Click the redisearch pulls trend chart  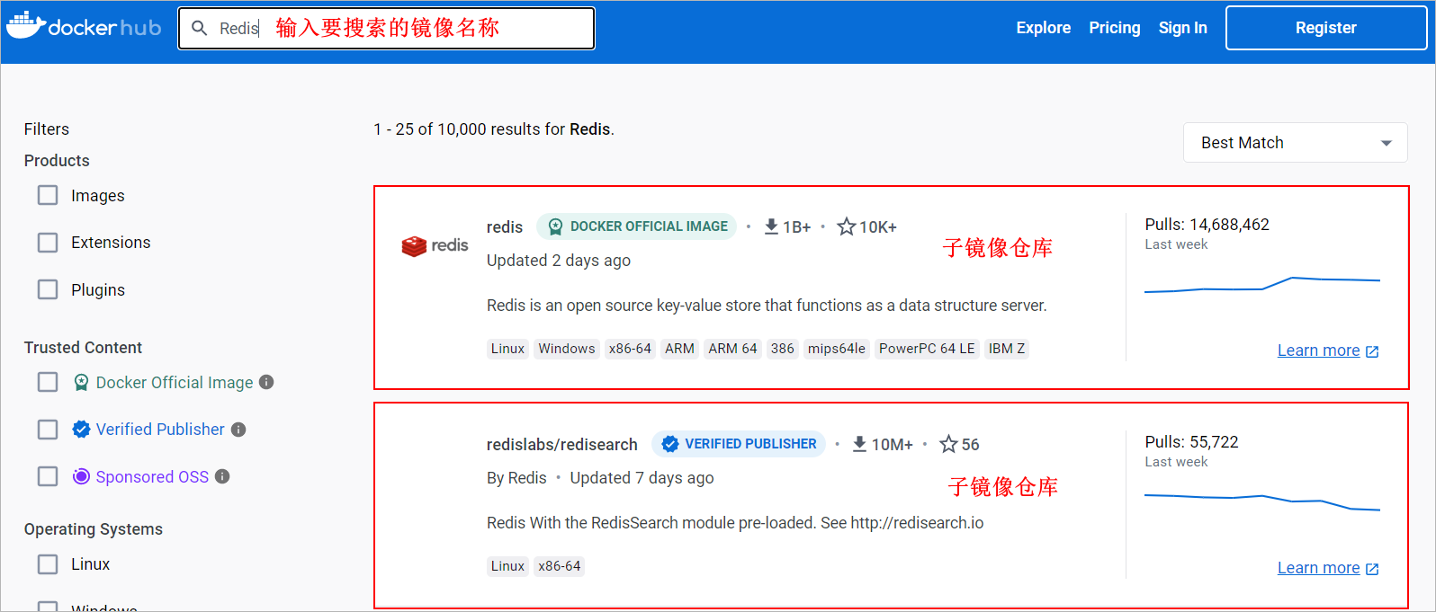coord(1261,501)
